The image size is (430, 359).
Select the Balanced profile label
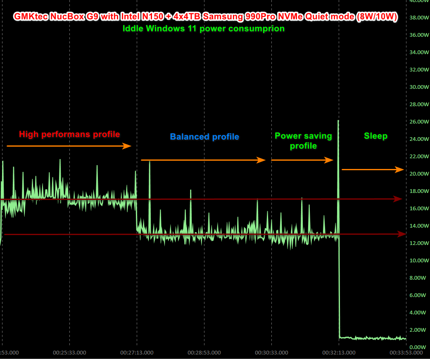point(204,137)
